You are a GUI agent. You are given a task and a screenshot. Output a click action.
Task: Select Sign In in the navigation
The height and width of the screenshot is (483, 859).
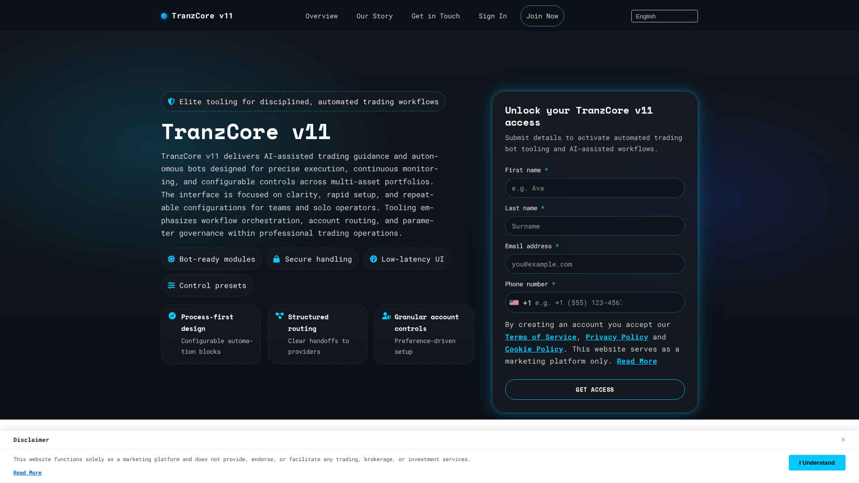click(x=493, y=16)
